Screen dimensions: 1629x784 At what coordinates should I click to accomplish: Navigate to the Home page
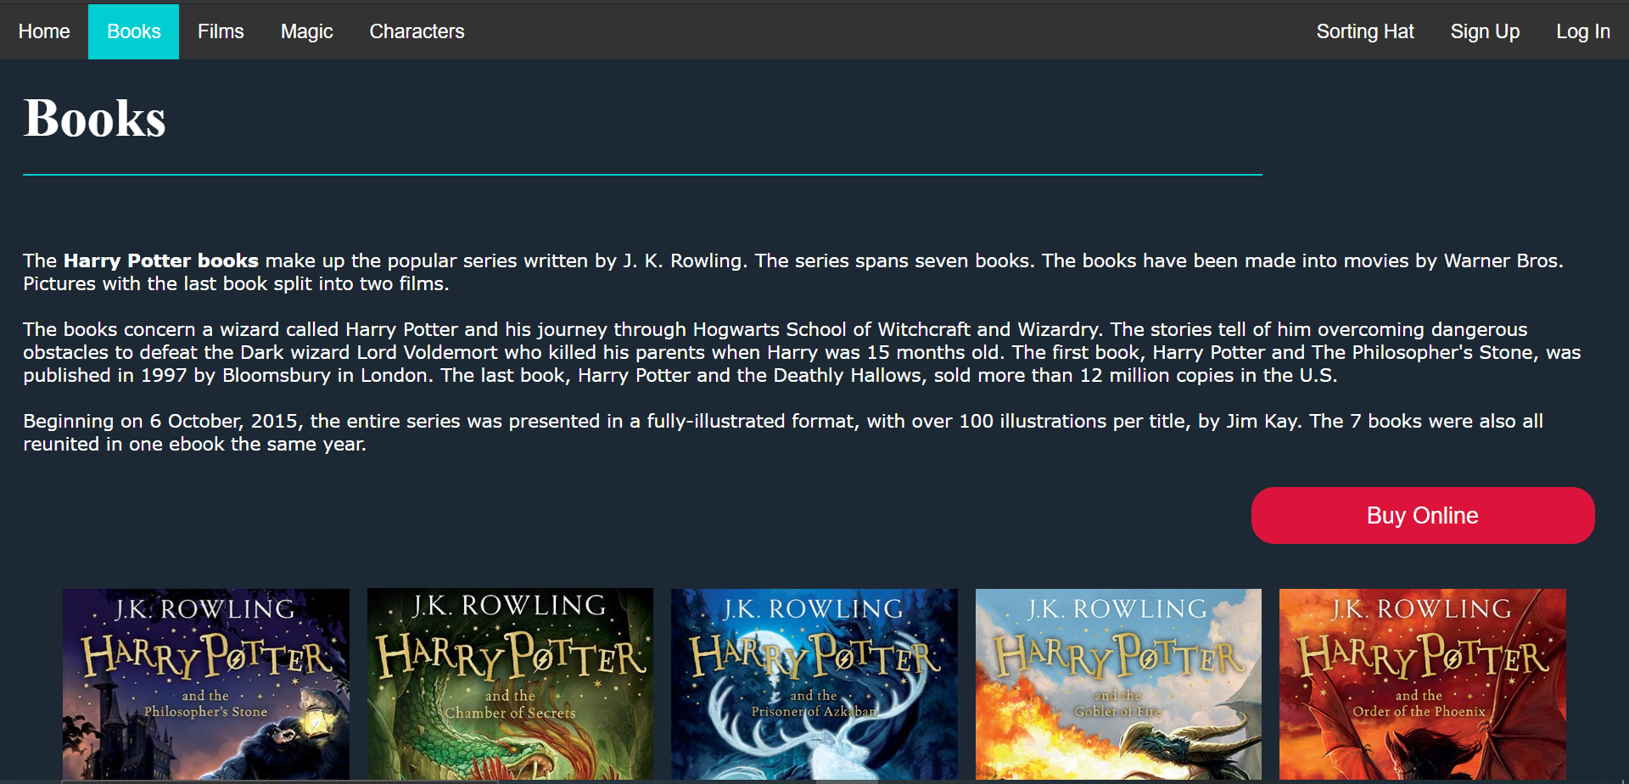[45, 31]
